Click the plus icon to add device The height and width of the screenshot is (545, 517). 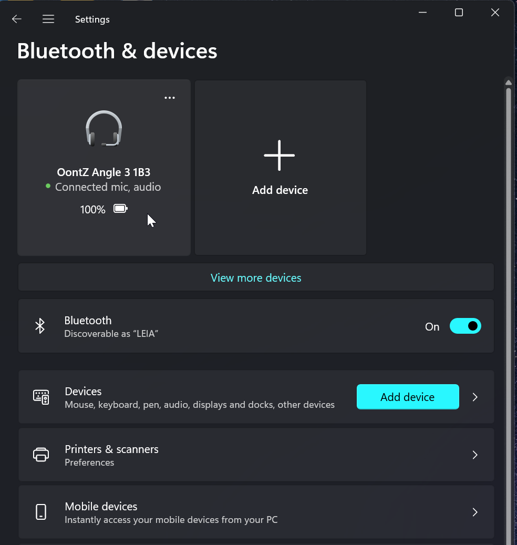coord(280,156)
